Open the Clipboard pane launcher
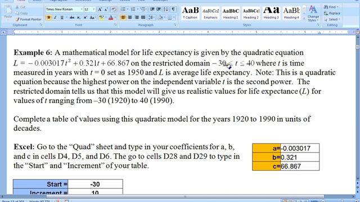360x202 pixels. (x=41, y=25)
